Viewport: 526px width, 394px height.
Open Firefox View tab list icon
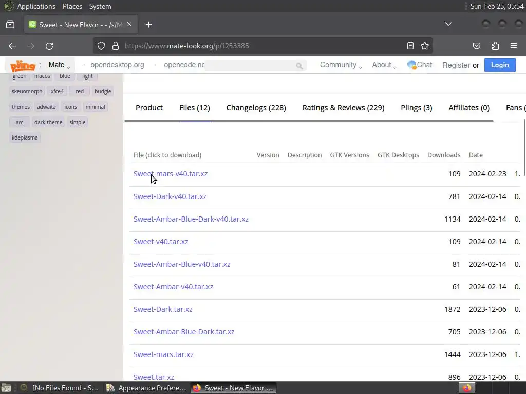pos(10,25)
